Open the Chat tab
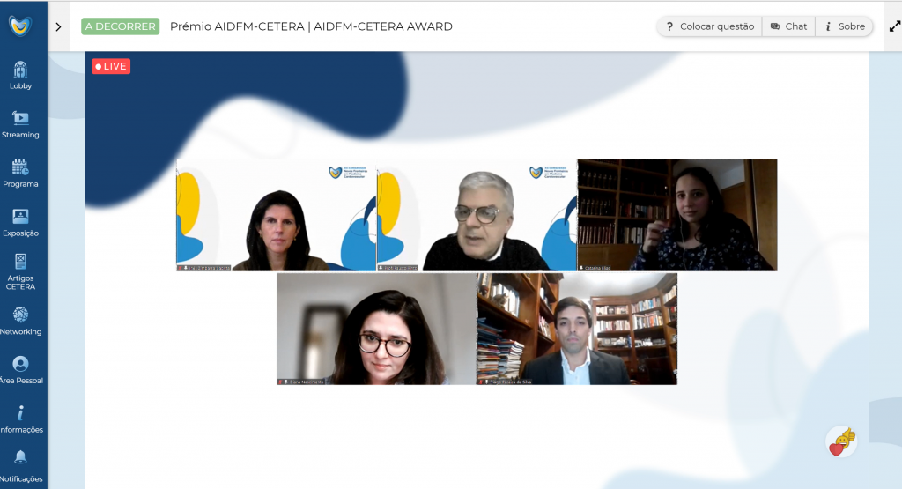 pyautogui.click(x=788, y=26)
